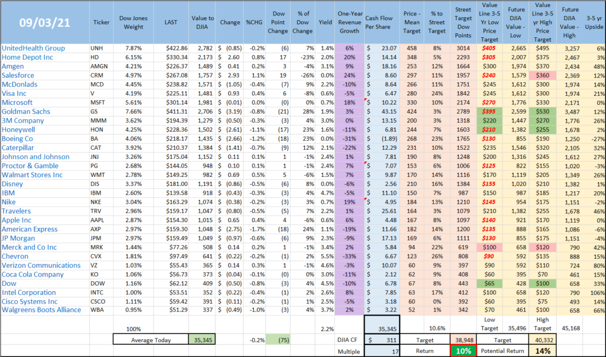The height and width of the screenshot is (357, 606).
Task: Select the 7.87% Dow Jones weight cell
Action: (133, 49)
